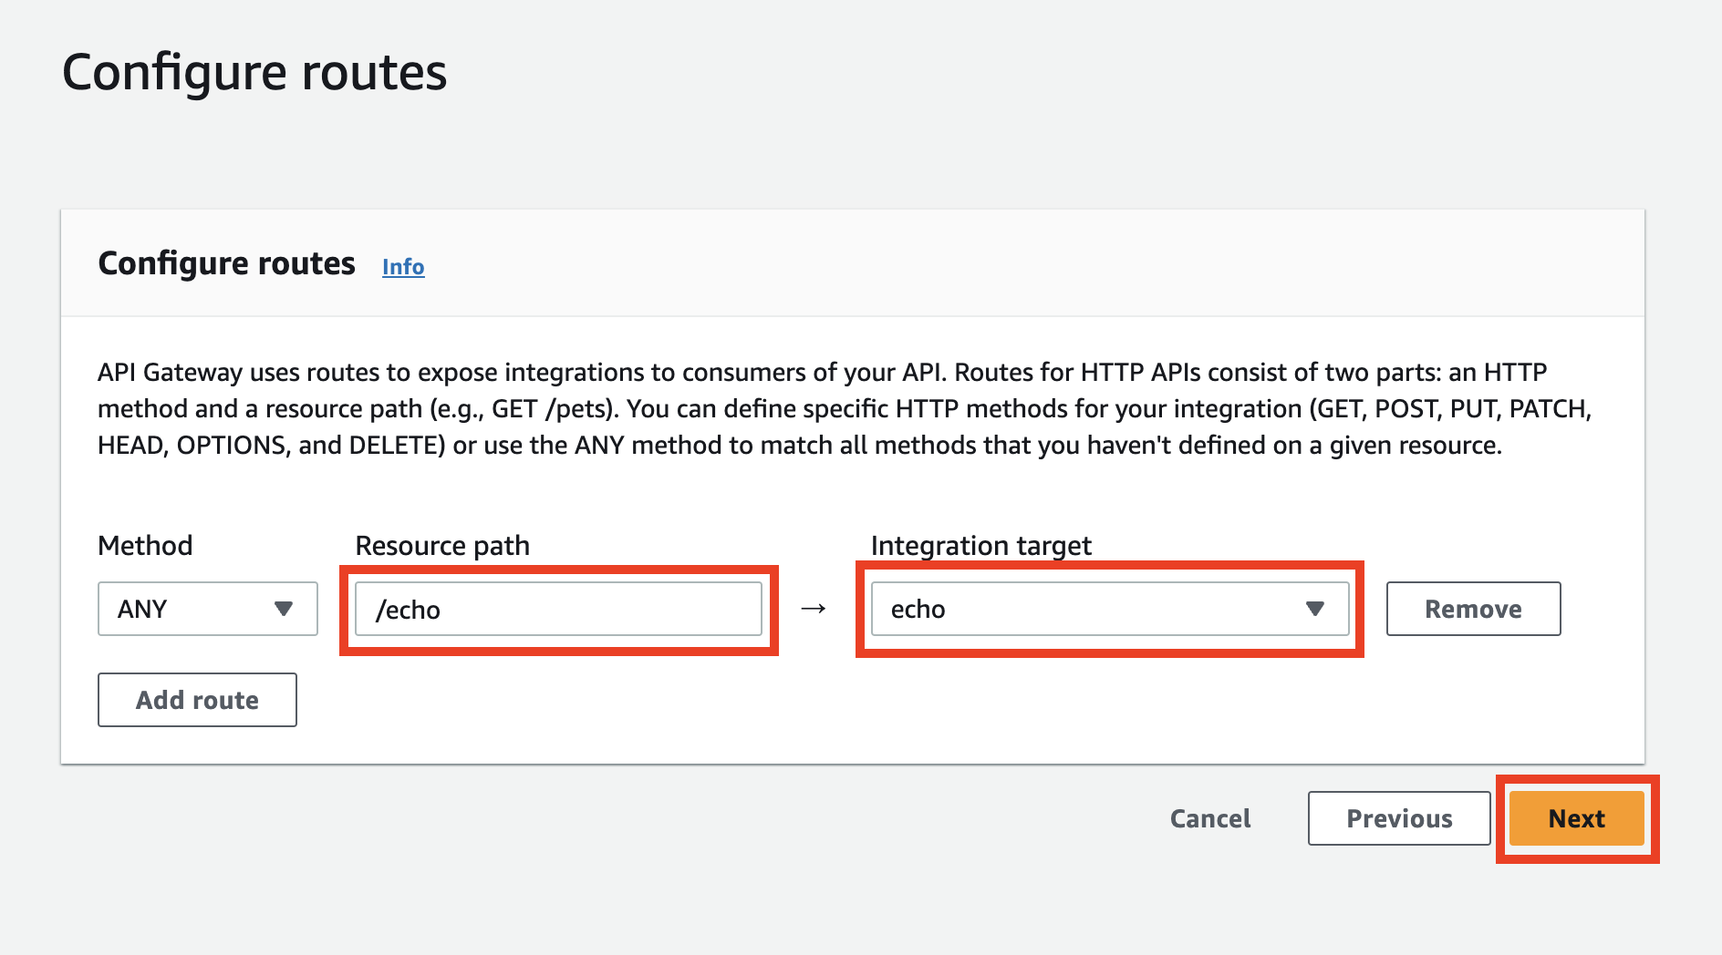Screen dimensions: 1722x955
Task: Click the Method dropdown arrow icon
Action: [284, 609]
